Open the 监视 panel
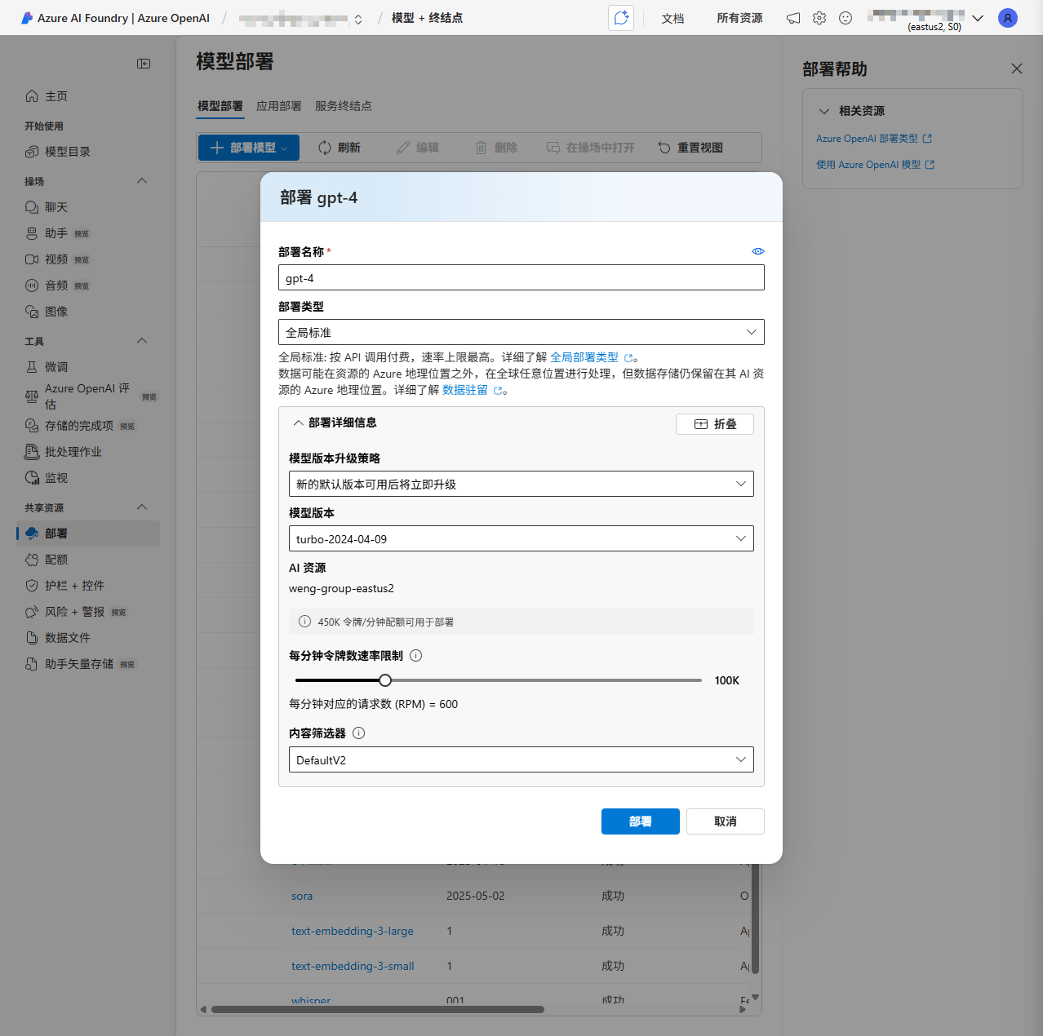 pos(55,477)
